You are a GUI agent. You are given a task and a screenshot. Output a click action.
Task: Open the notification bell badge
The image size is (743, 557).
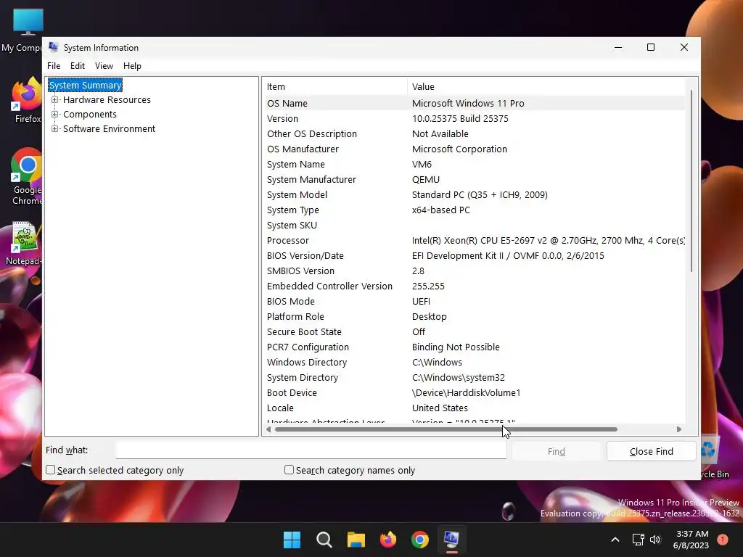pyautogui.click(x=723, y=540)
